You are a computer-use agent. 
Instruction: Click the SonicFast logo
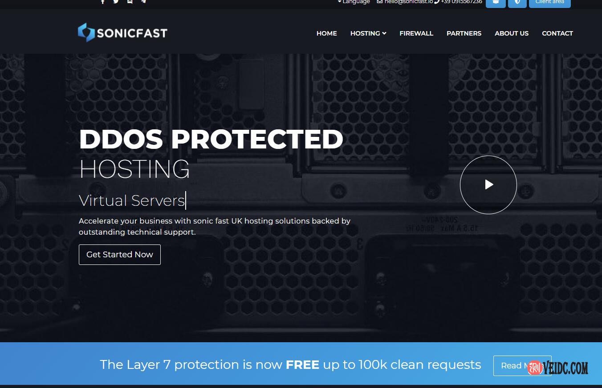pos(122,32)
